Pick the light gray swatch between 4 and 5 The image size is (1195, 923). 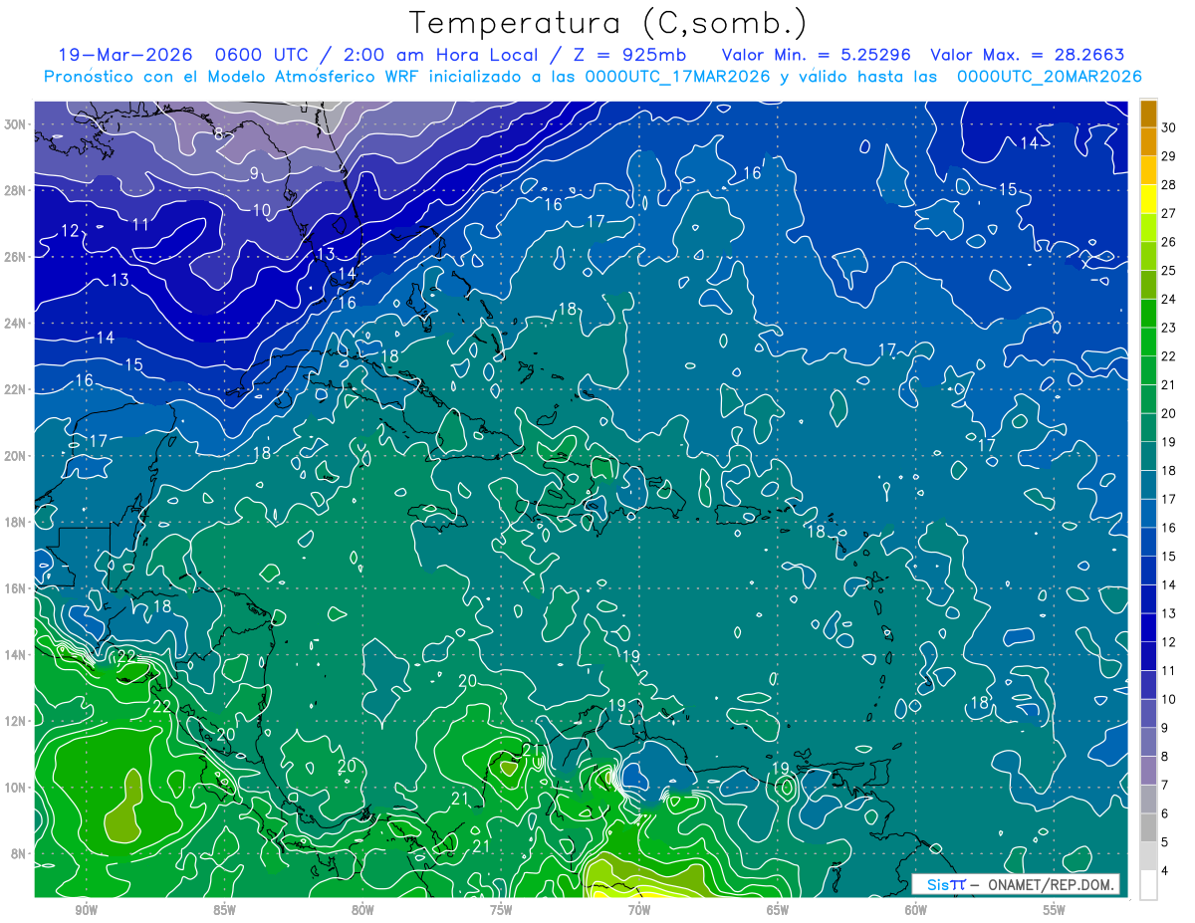(1148, 856)
